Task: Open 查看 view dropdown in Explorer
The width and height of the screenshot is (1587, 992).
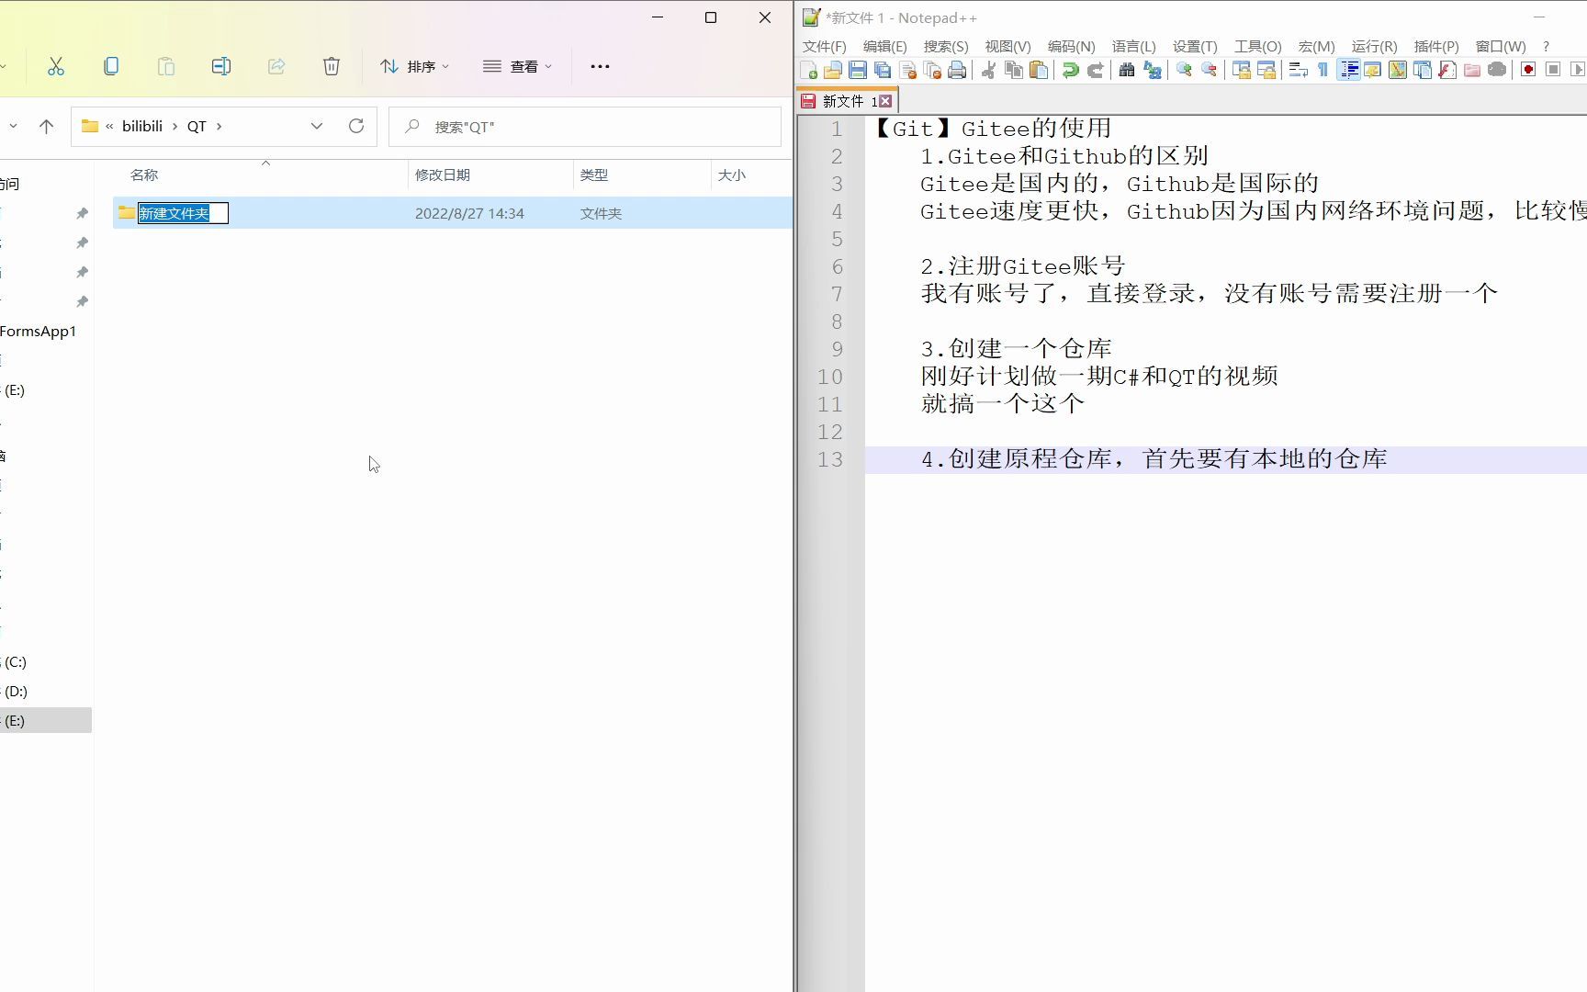Action: tap(518, 66)
